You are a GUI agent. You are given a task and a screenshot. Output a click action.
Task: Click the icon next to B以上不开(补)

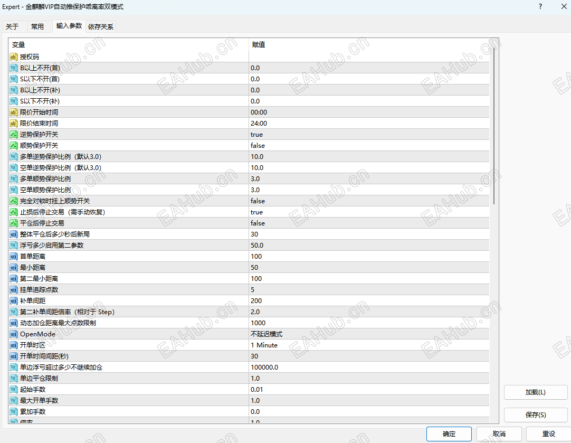click(x=14, y=90)
